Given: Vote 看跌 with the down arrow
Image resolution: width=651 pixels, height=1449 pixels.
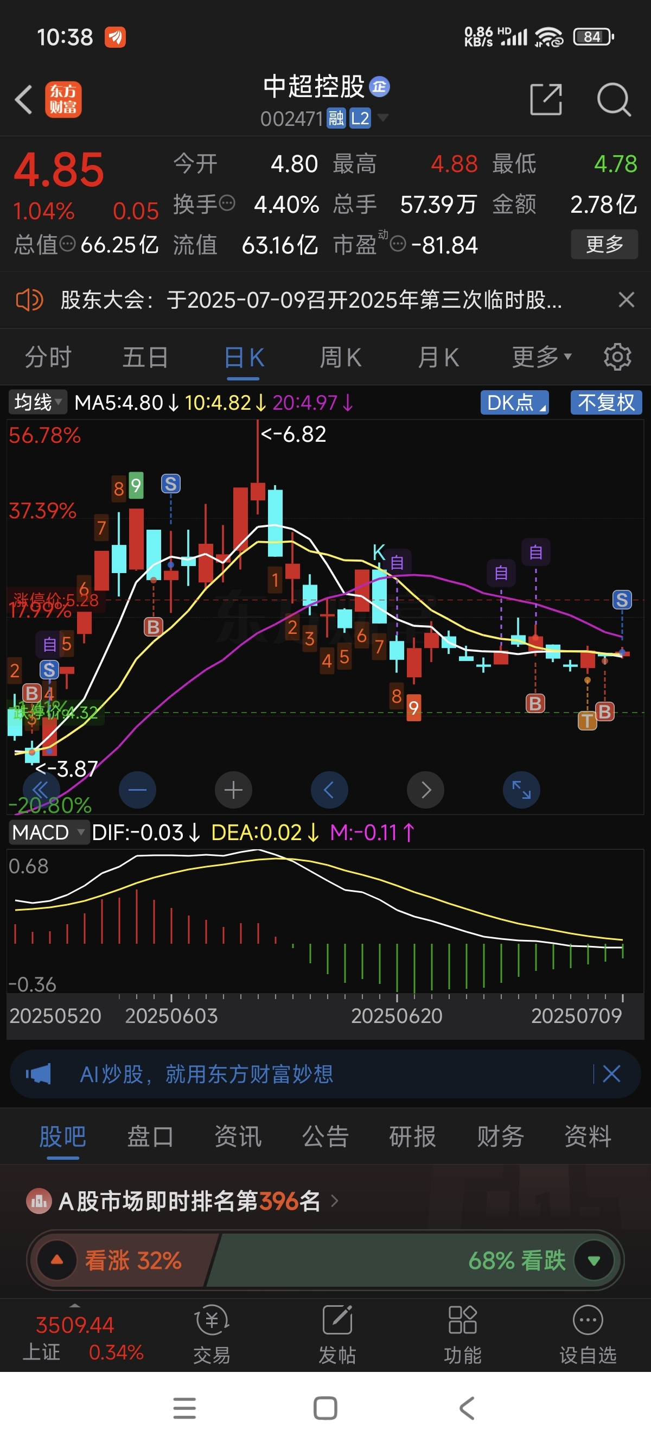Looking at the screenshot, I should pyautogui.click(x=594, y=1260).
